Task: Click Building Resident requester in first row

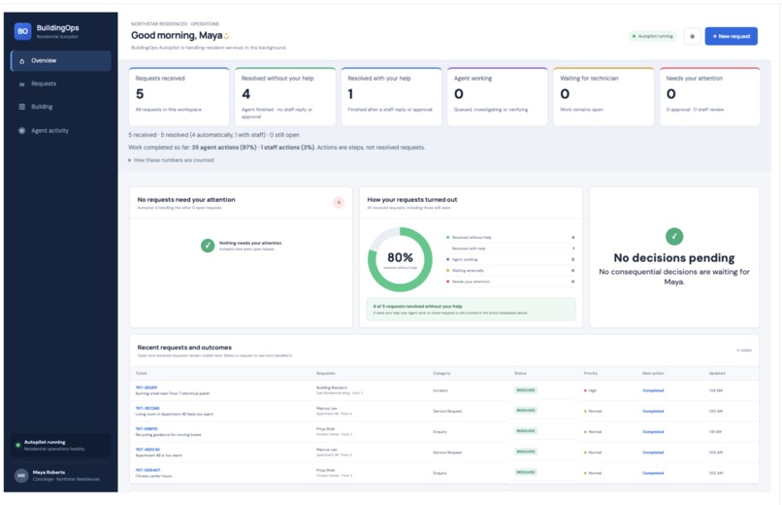Action: 332,387
